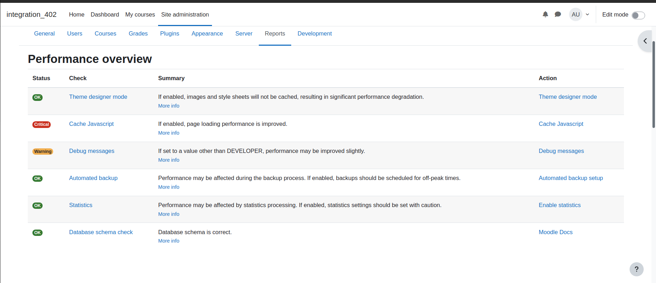
Task: Open Theme designer mode action link
Action: point(568,97)
